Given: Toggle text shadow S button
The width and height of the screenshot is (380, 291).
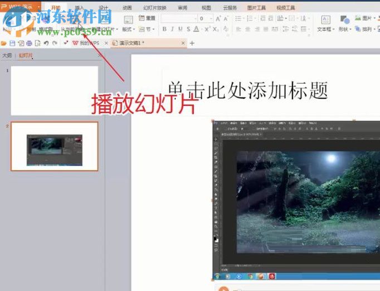Looking at the screenshot, I should tap(188, 29).
